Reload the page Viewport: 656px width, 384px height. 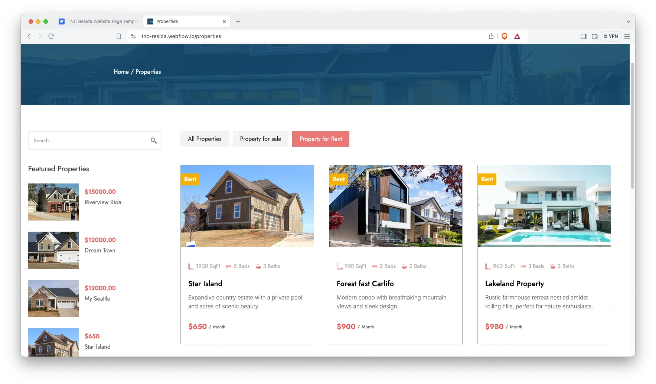coord(51,36)
